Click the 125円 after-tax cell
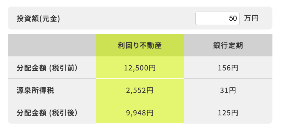 228,113
